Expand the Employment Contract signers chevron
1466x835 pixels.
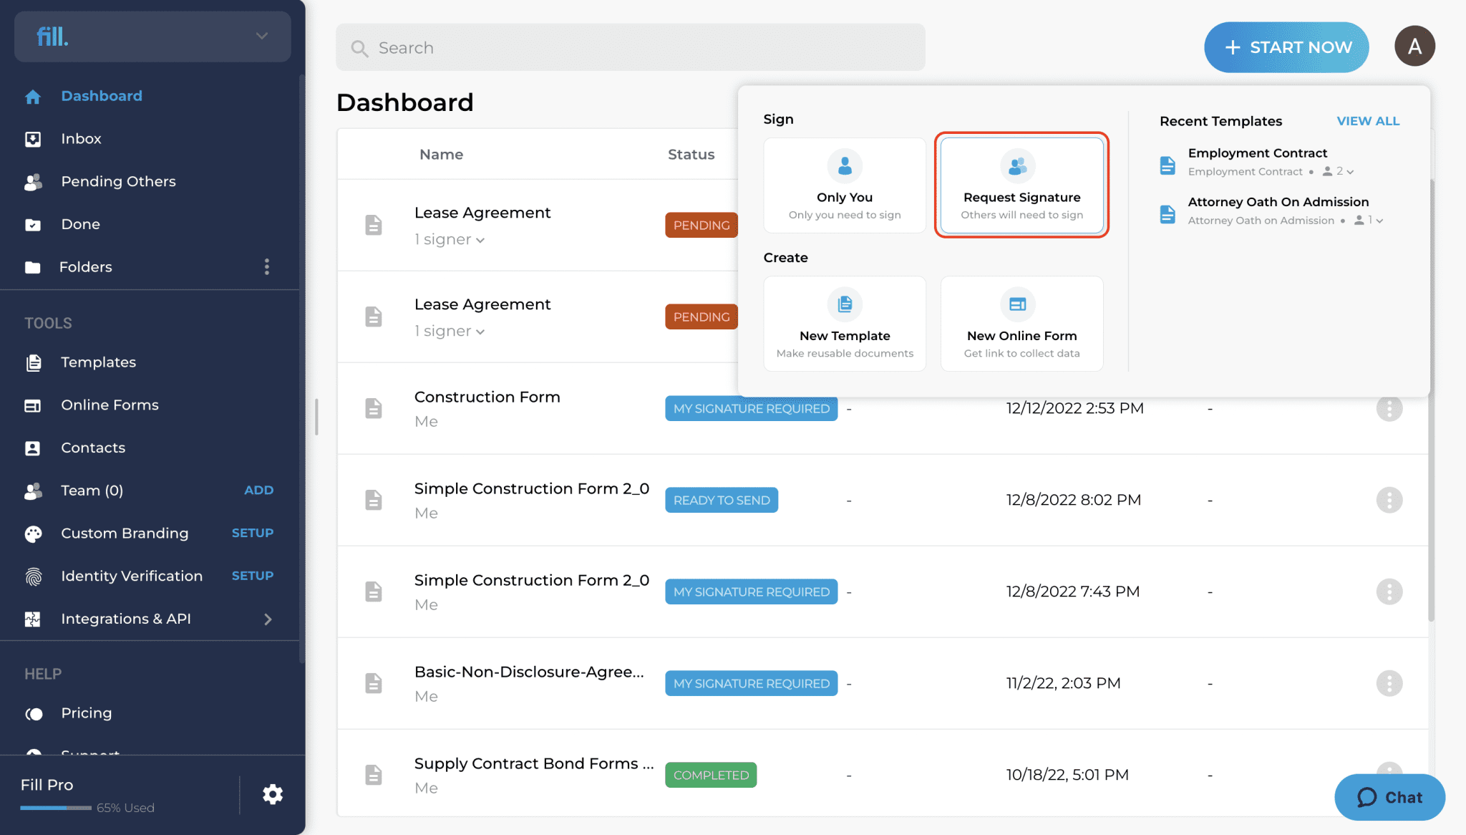click(1350, 172)
